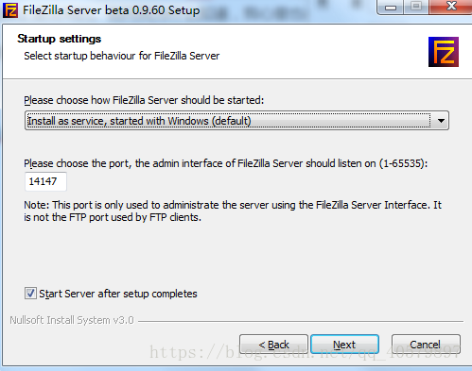The image size is (472, 371).
Task: Click the 'Startup settings' heading
Action: click(60, 39)
